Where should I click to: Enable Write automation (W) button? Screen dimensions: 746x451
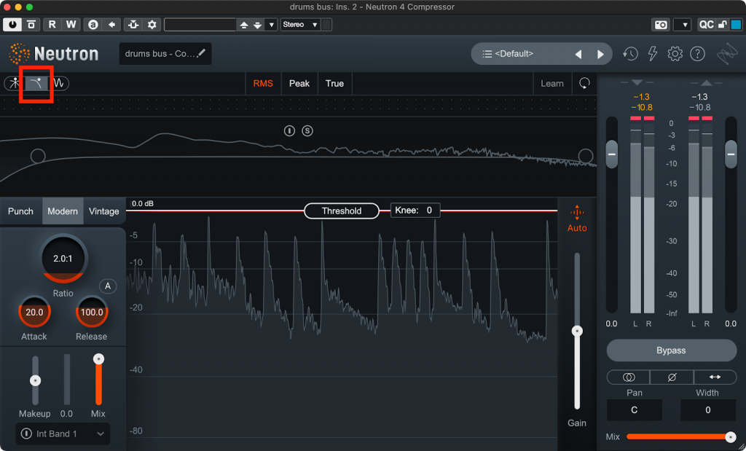tap(71, 24)
